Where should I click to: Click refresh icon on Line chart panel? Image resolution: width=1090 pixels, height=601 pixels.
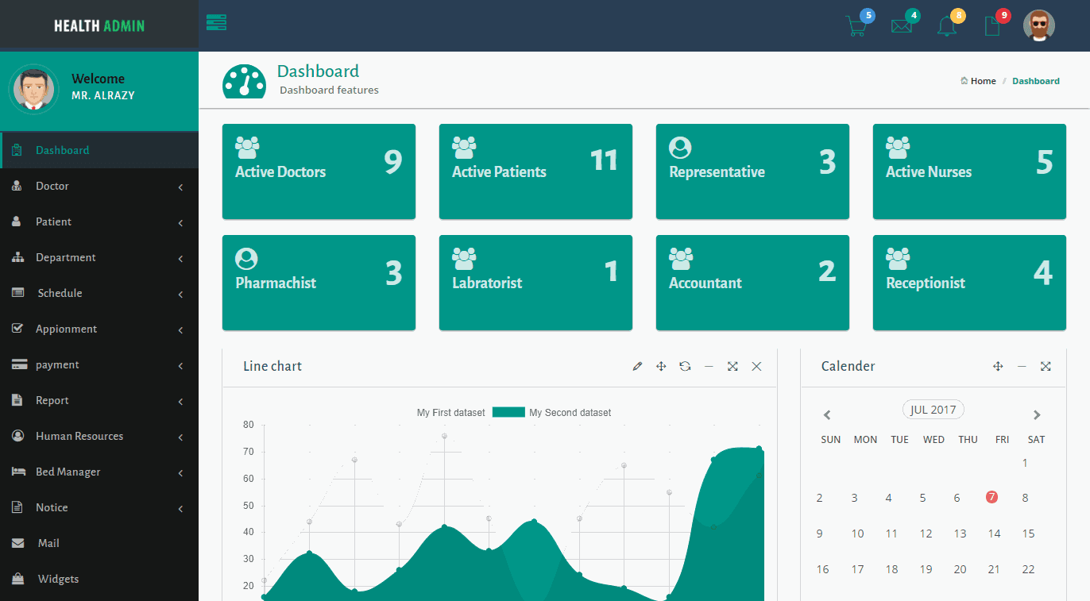tap(685, 366)
